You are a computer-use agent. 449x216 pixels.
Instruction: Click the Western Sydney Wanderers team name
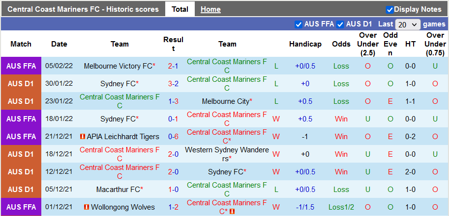tap(227, 154)
